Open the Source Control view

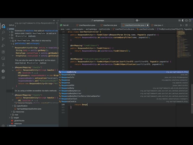[x=3, y=39]
